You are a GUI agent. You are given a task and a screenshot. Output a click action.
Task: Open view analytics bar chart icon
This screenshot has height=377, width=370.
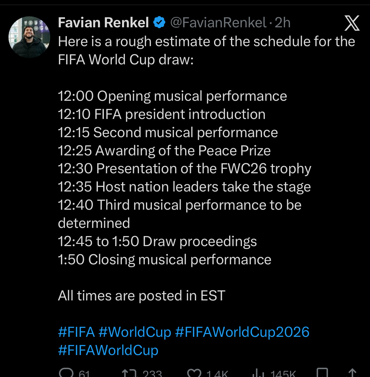click(258, 373)
